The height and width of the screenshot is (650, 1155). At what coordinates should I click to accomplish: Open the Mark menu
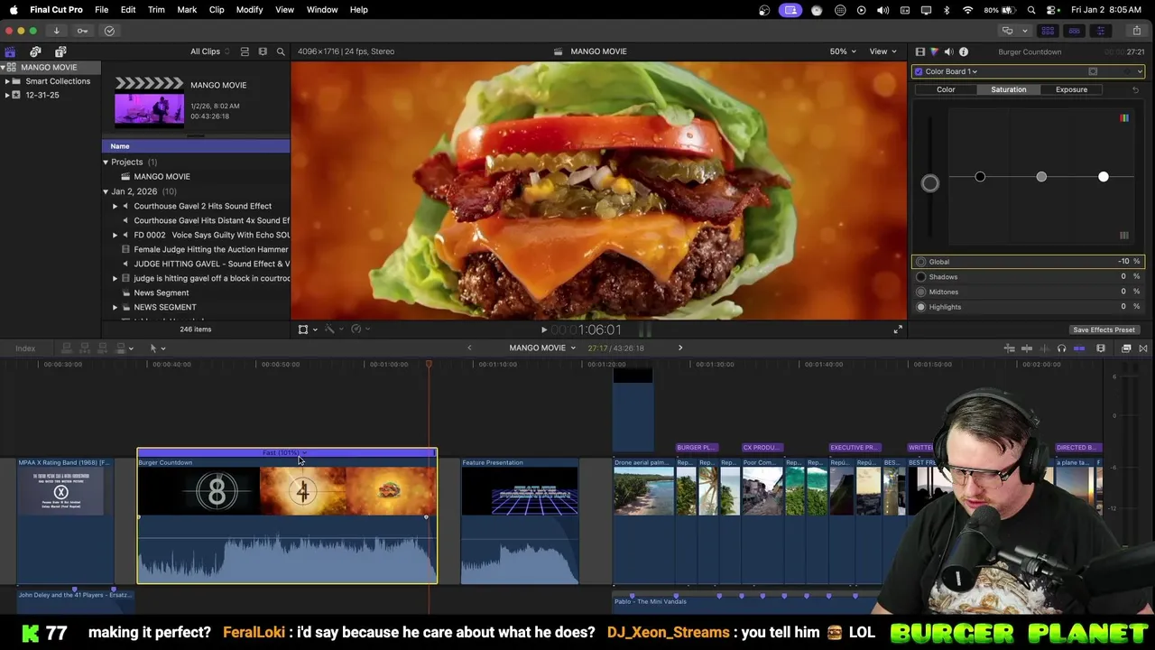click(187, 10)
